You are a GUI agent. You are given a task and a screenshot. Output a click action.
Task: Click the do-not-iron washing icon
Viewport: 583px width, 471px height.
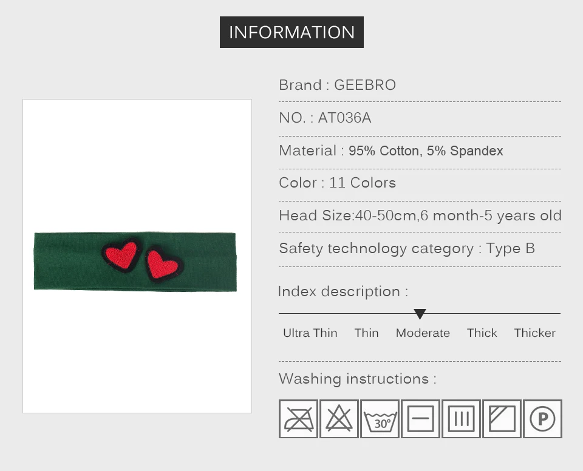tap(298, 419)
